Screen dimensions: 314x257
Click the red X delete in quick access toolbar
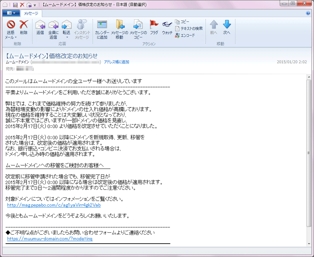22,4
